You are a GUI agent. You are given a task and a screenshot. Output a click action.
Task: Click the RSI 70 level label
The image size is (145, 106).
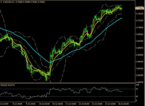(x=137, y=89)
